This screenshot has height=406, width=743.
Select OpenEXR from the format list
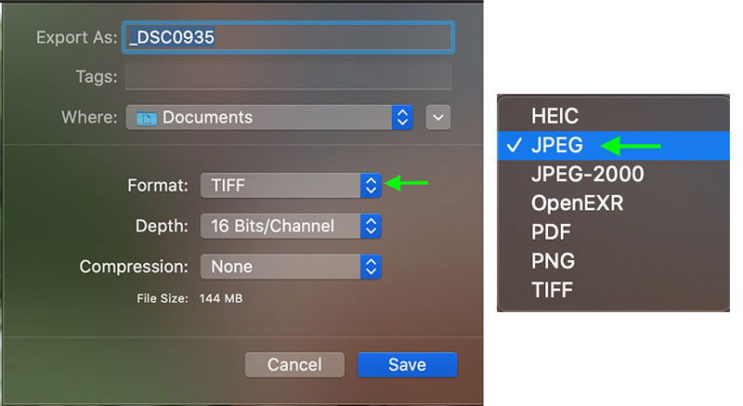point(576,203)
